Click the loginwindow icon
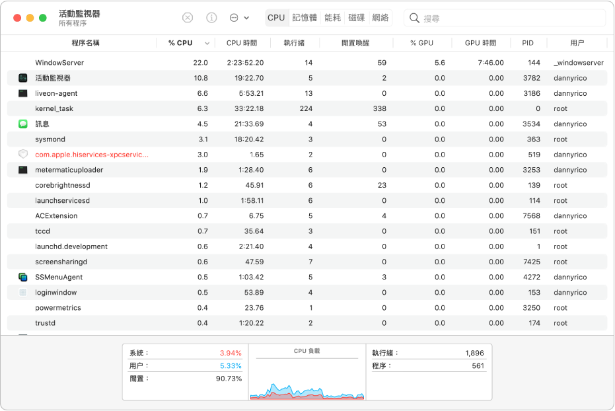 23,293
